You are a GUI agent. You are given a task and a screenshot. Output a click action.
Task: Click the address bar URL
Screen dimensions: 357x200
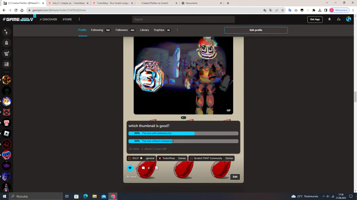click(59, 10)
